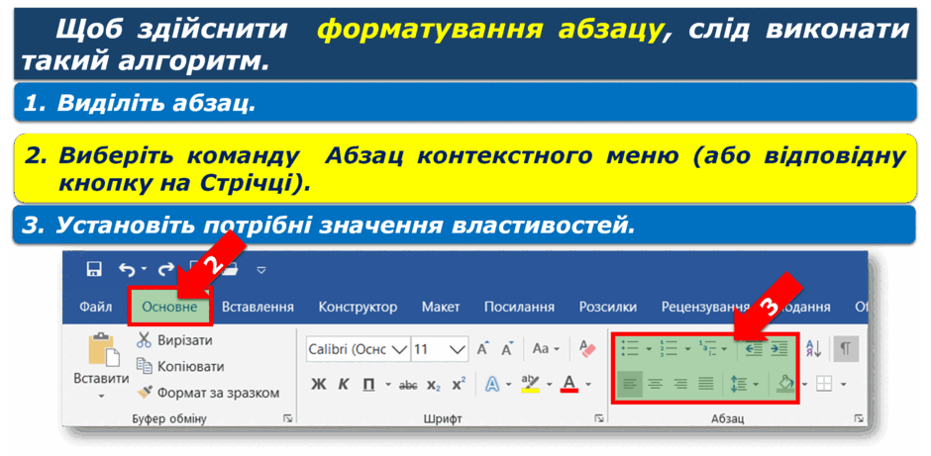This screenshot has height=456, width=931.
Task: Open the line spacing icon
Action: (738, 384)
